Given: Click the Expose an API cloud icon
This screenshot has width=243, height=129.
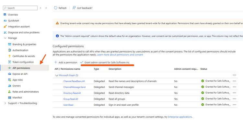Looking at the screenshot, I should 10,74.
